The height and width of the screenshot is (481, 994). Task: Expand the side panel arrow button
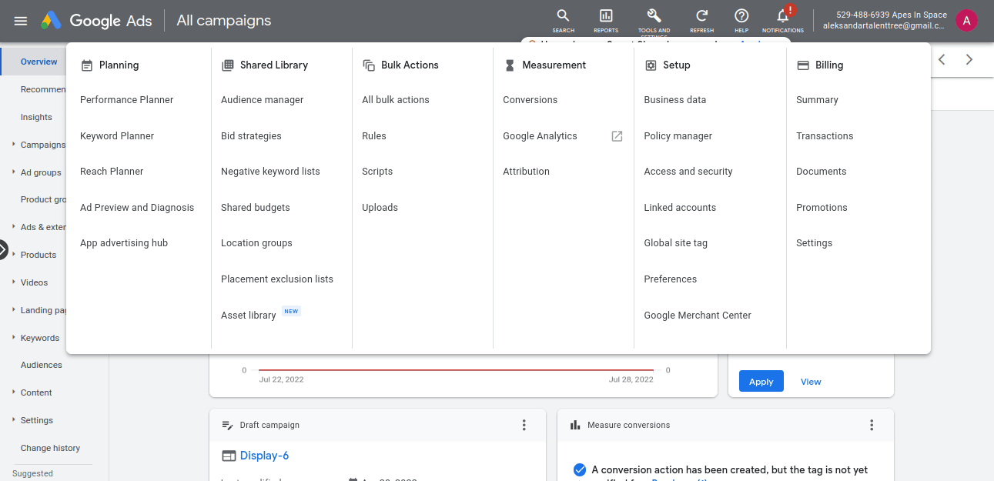point(3,250)
